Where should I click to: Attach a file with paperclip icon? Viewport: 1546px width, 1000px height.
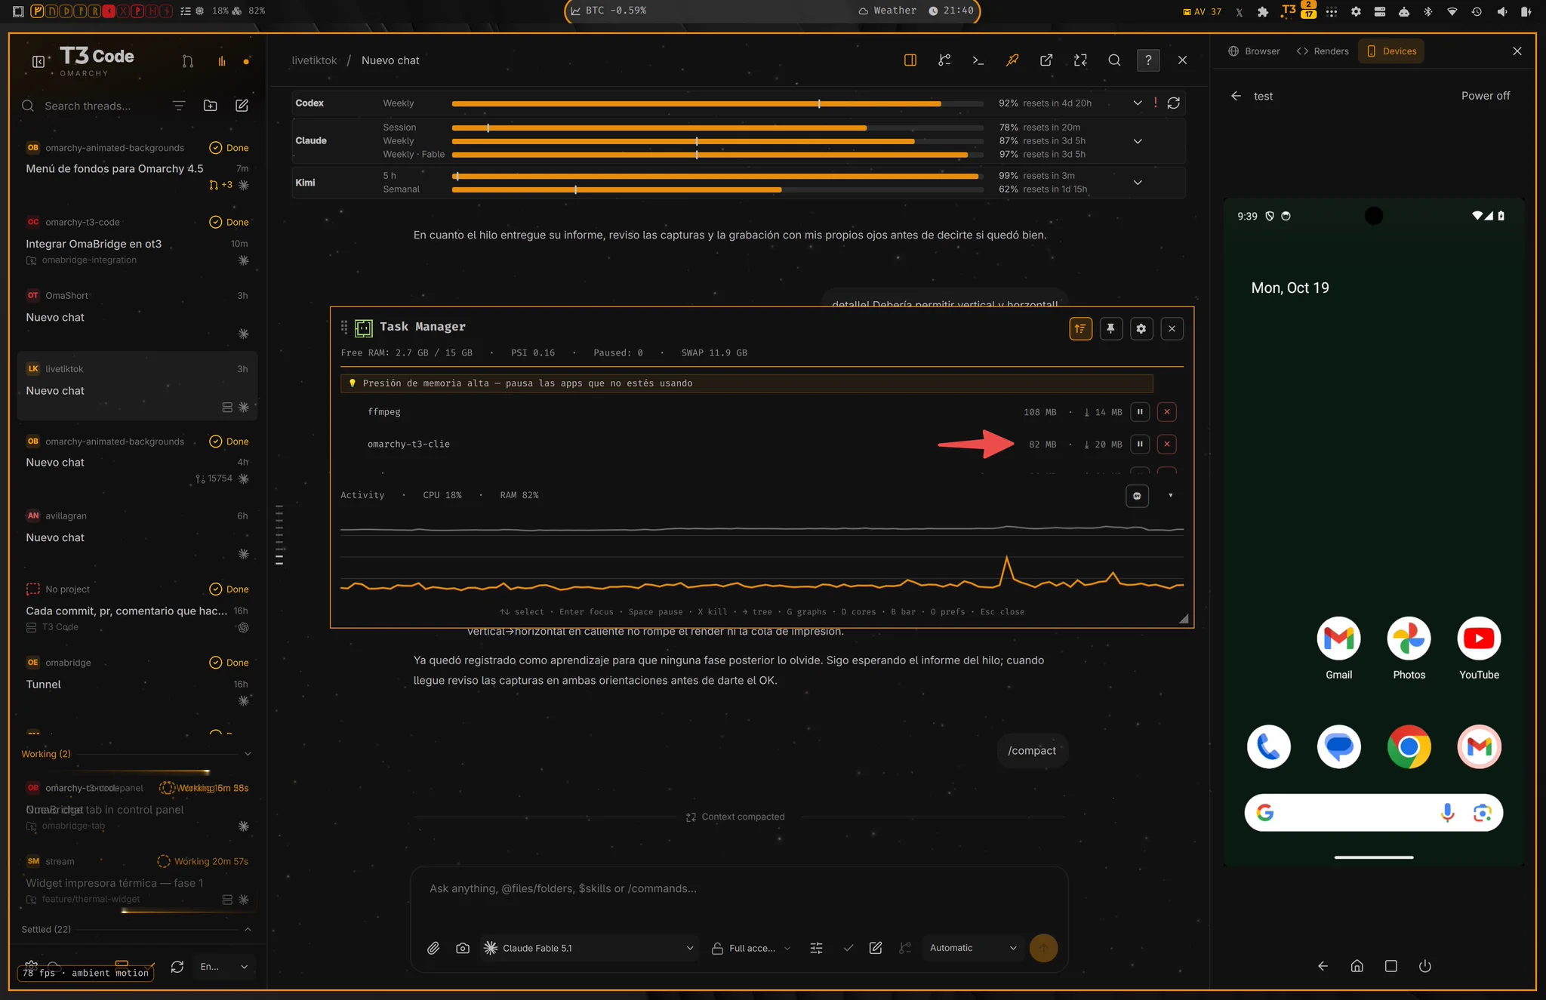[x=433, y=948]
